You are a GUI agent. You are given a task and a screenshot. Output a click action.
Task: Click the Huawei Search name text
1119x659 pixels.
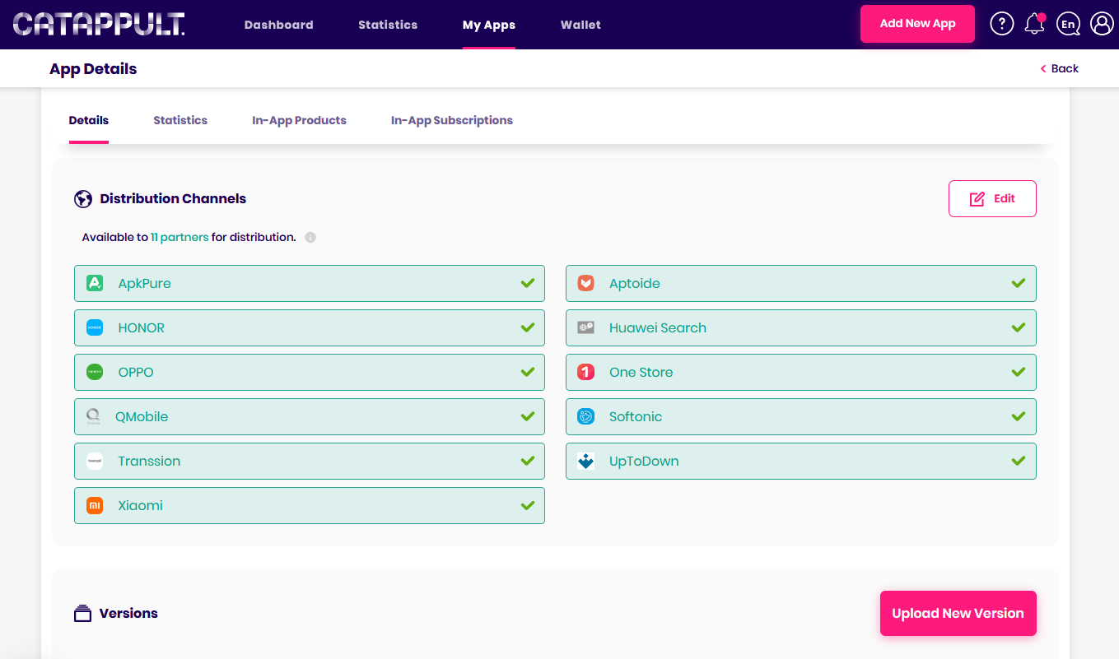coord(658,327)
